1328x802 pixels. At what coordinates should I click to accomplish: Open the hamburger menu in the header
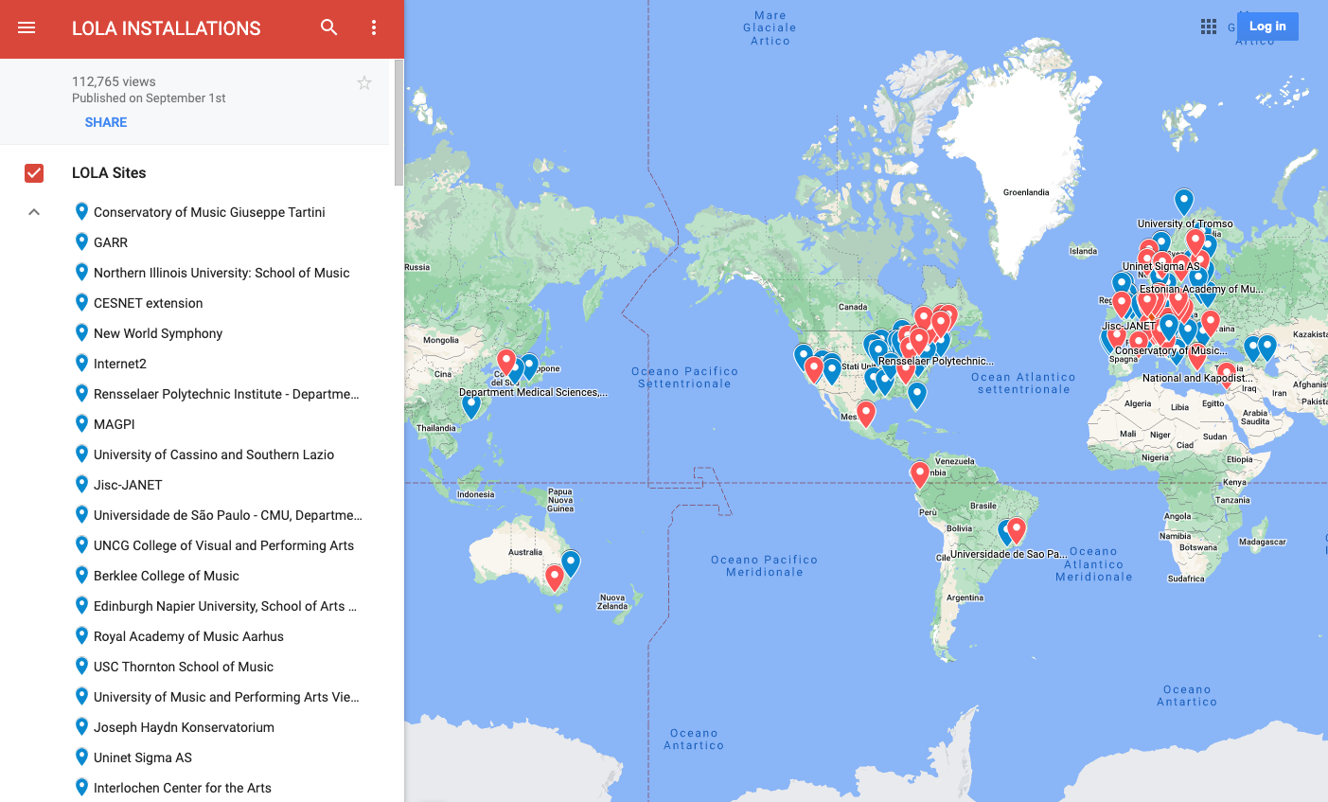click(x=27, y=28)
